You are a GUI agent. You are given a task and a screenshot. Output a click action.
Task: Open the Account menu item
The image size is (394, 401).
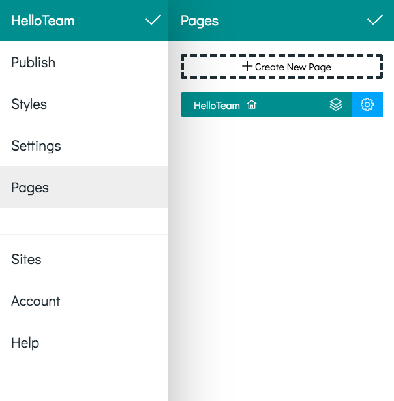tap(83, 301)
